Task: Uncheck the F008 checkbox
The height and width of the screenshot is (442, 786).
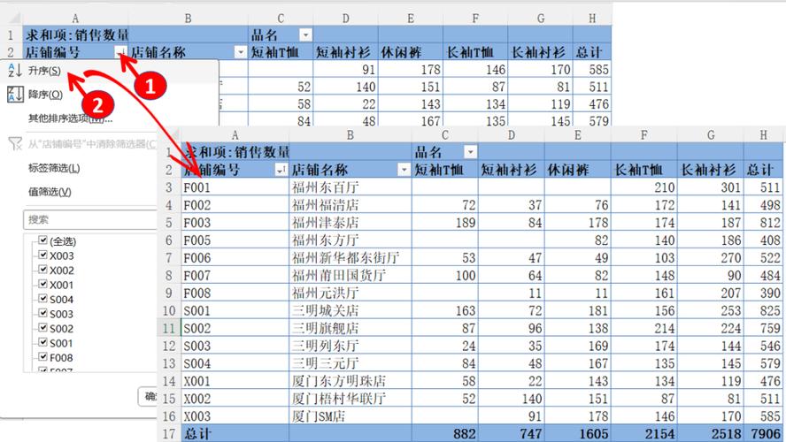Action: pyautogui.click(x=42, y=356)
